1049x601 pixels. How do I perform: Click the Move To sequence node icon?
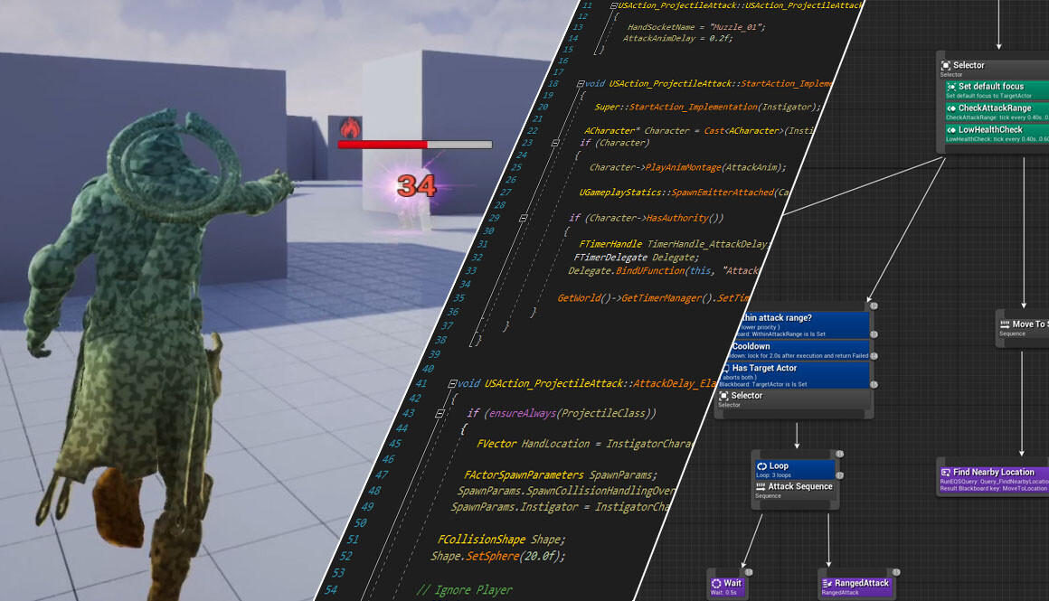pos(1004,324)
